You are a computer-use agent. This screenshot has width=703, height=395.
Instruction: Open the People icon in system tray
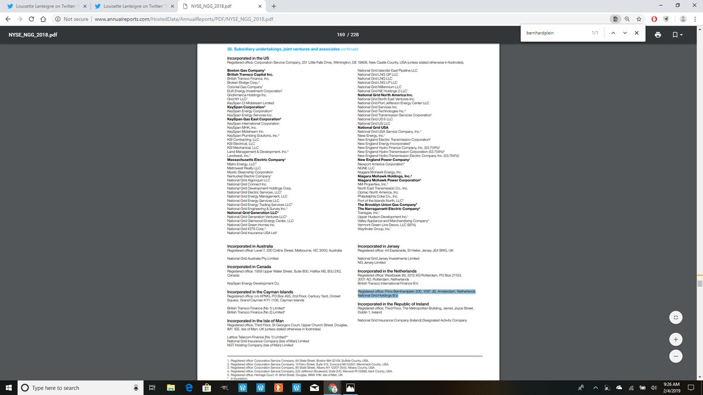click(x=581, y=387)
